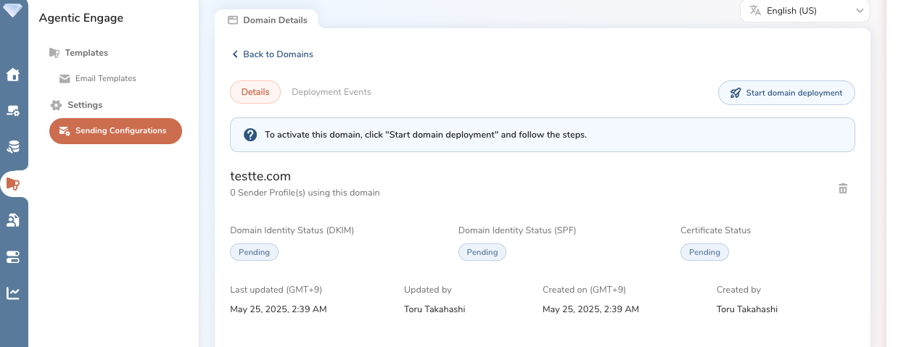Click the server toggles icon in rail
The height and width of the screenshot is (347, 914).
point(13,257)
